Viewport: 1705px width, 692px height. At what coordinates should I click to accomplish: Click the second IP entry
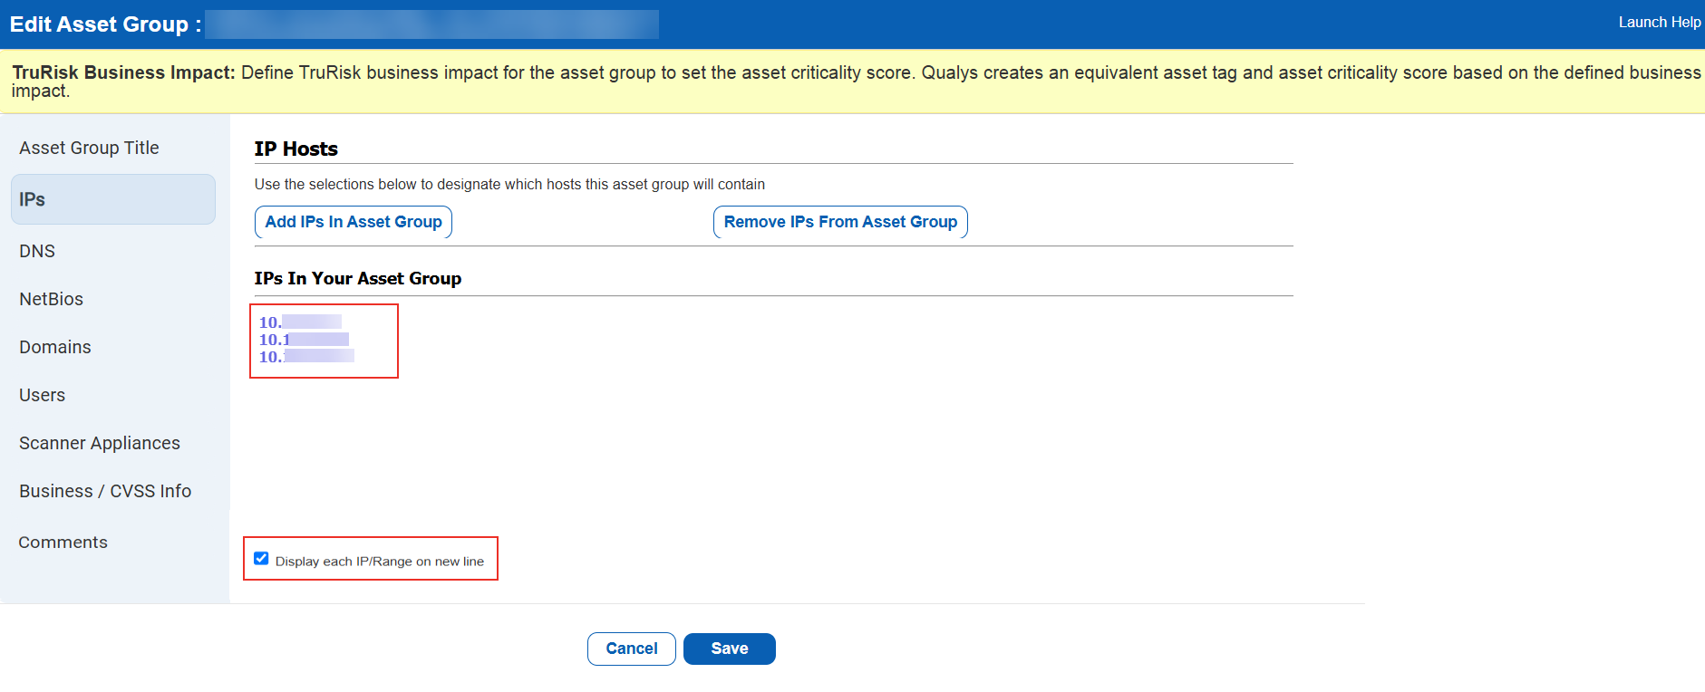click(x=304, y=340)
